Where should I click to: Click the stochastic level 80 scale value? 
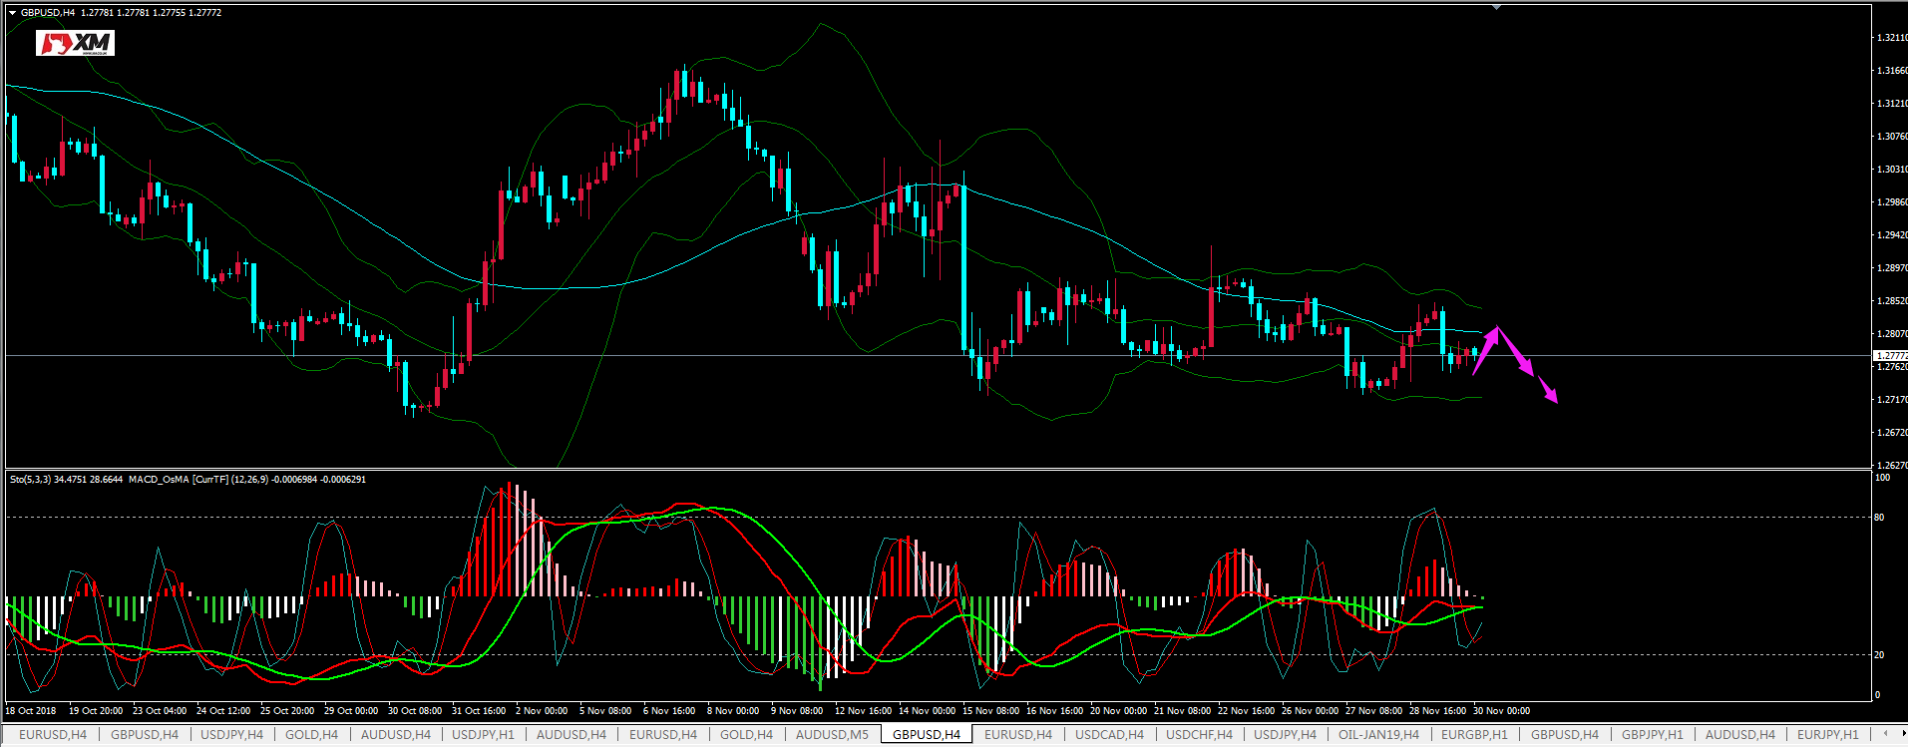point(1879,518)
